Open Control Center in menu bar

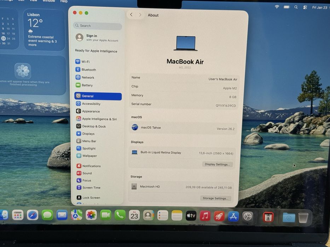[305, 7]
